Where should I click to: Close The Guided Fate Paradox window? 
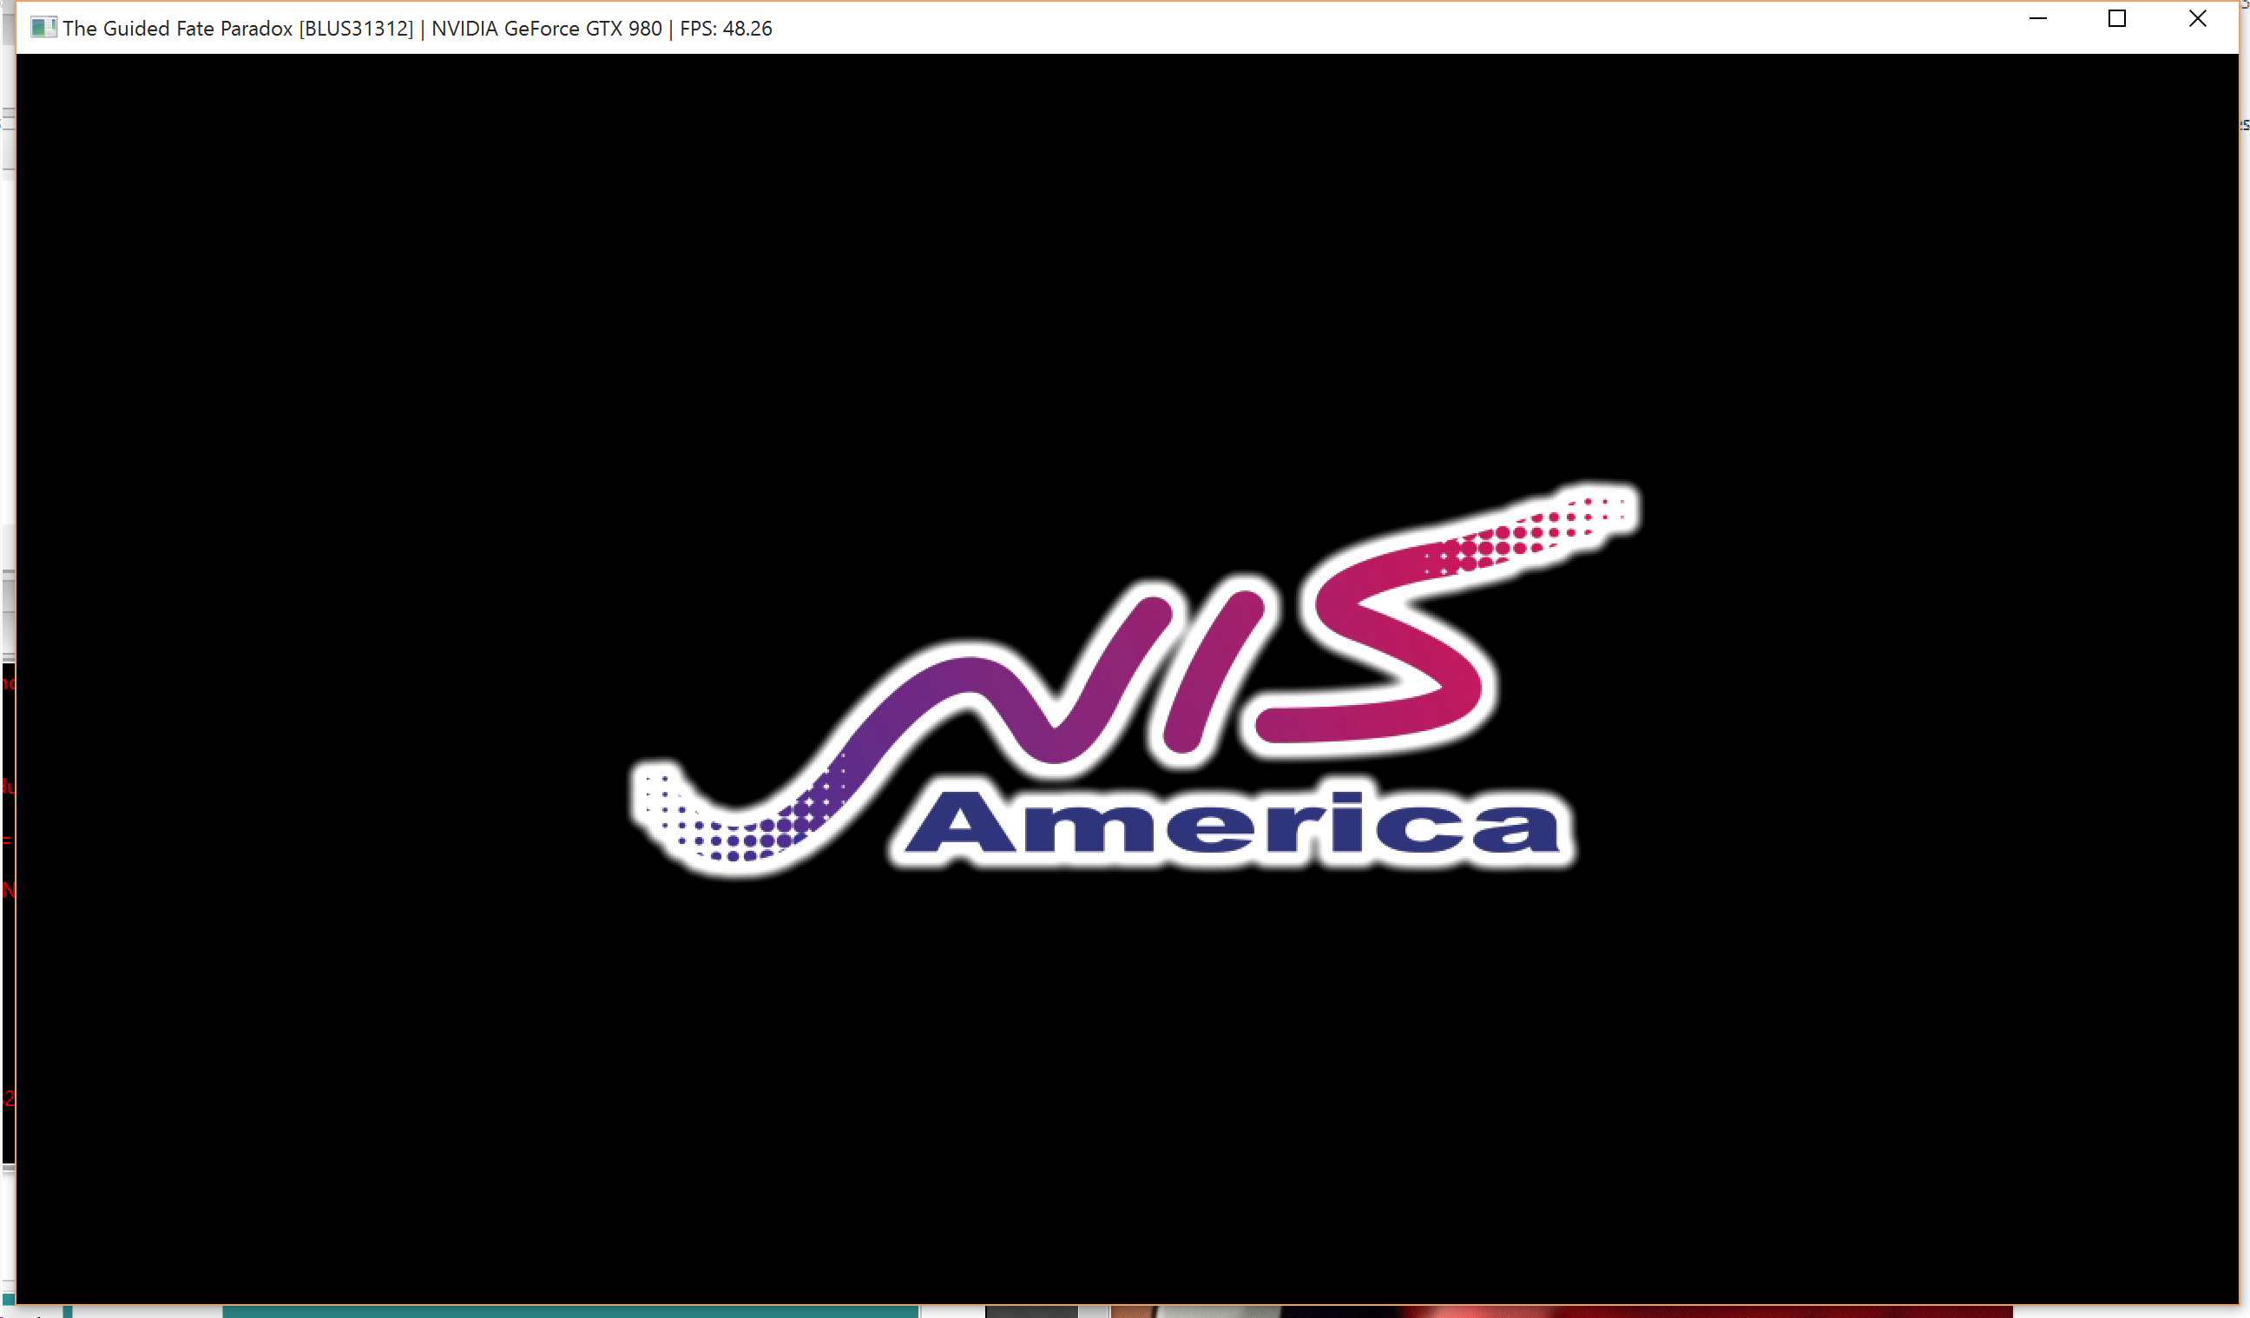(x=2197, y=19)
